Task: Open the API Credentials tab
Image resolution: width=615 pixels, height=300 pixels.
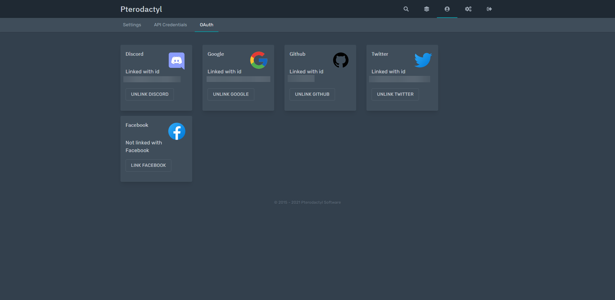Action: pos(170,25)
